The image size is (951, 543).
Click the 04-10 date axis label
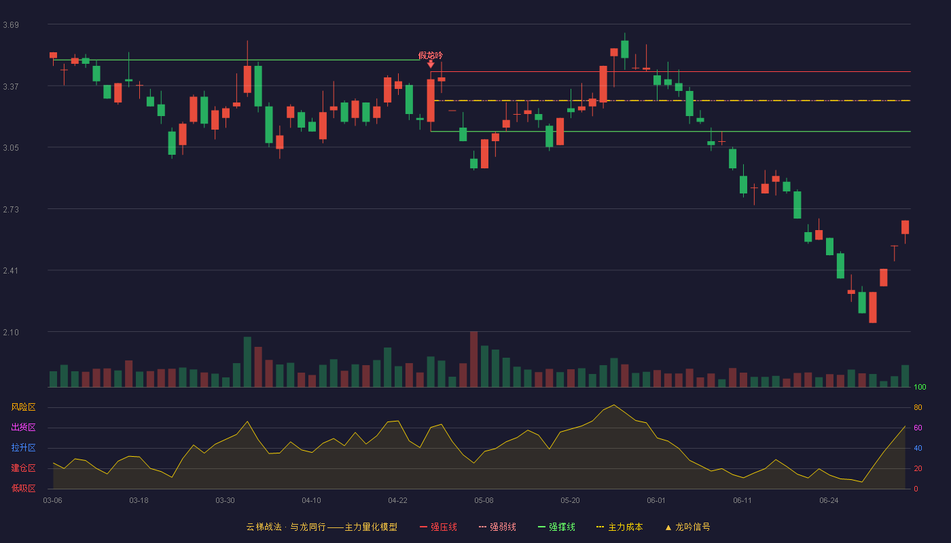(311, 500)
